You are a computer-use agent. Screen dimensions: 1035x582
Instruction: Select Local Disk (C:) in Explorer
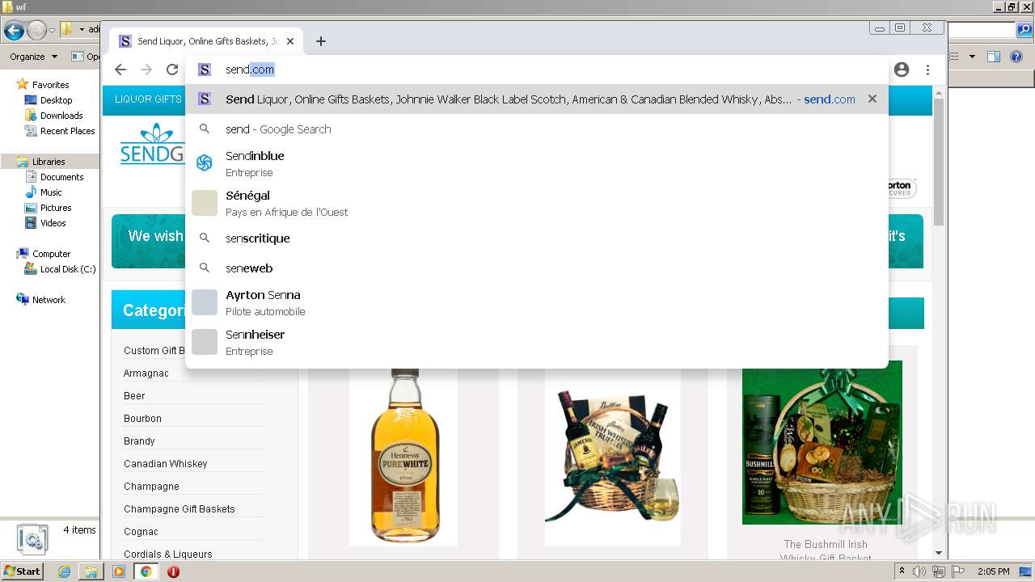pos(68,269)
